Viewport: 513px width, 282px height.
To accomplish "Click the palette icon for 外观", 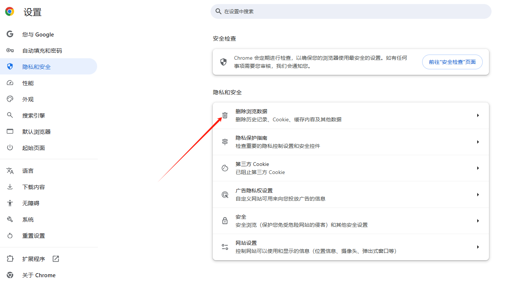I will pyautogui.click(x=10, y=99).
